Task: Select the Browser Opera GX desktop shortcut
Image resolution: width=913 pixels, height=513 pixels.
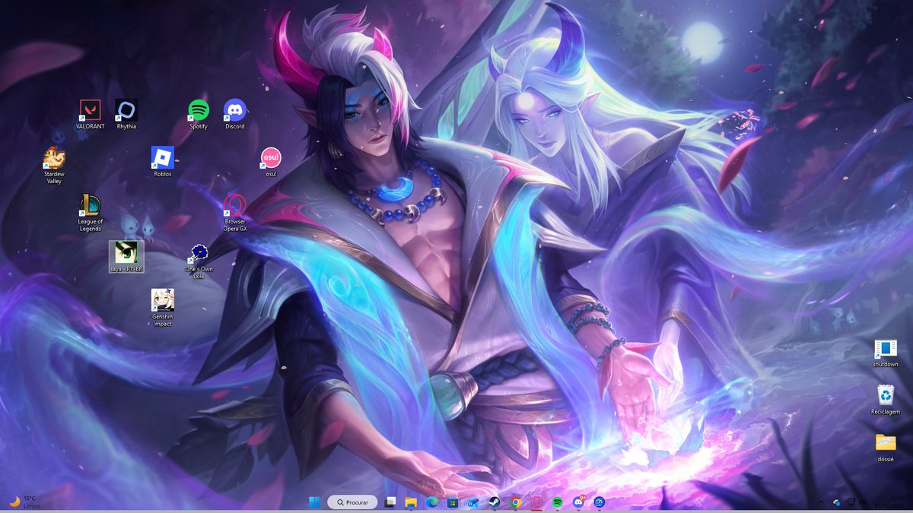Action: [x=234, y=213]
